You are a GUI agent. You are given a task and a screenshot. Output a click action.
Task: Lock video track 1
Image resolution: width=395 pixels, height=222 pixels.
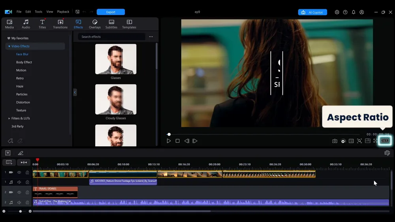click(x=27, y=172)
